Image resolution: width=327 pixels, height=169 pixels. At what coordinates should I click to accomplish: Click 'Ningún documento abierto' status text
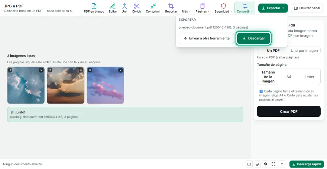pyautogui.click(x=22, y=164)
